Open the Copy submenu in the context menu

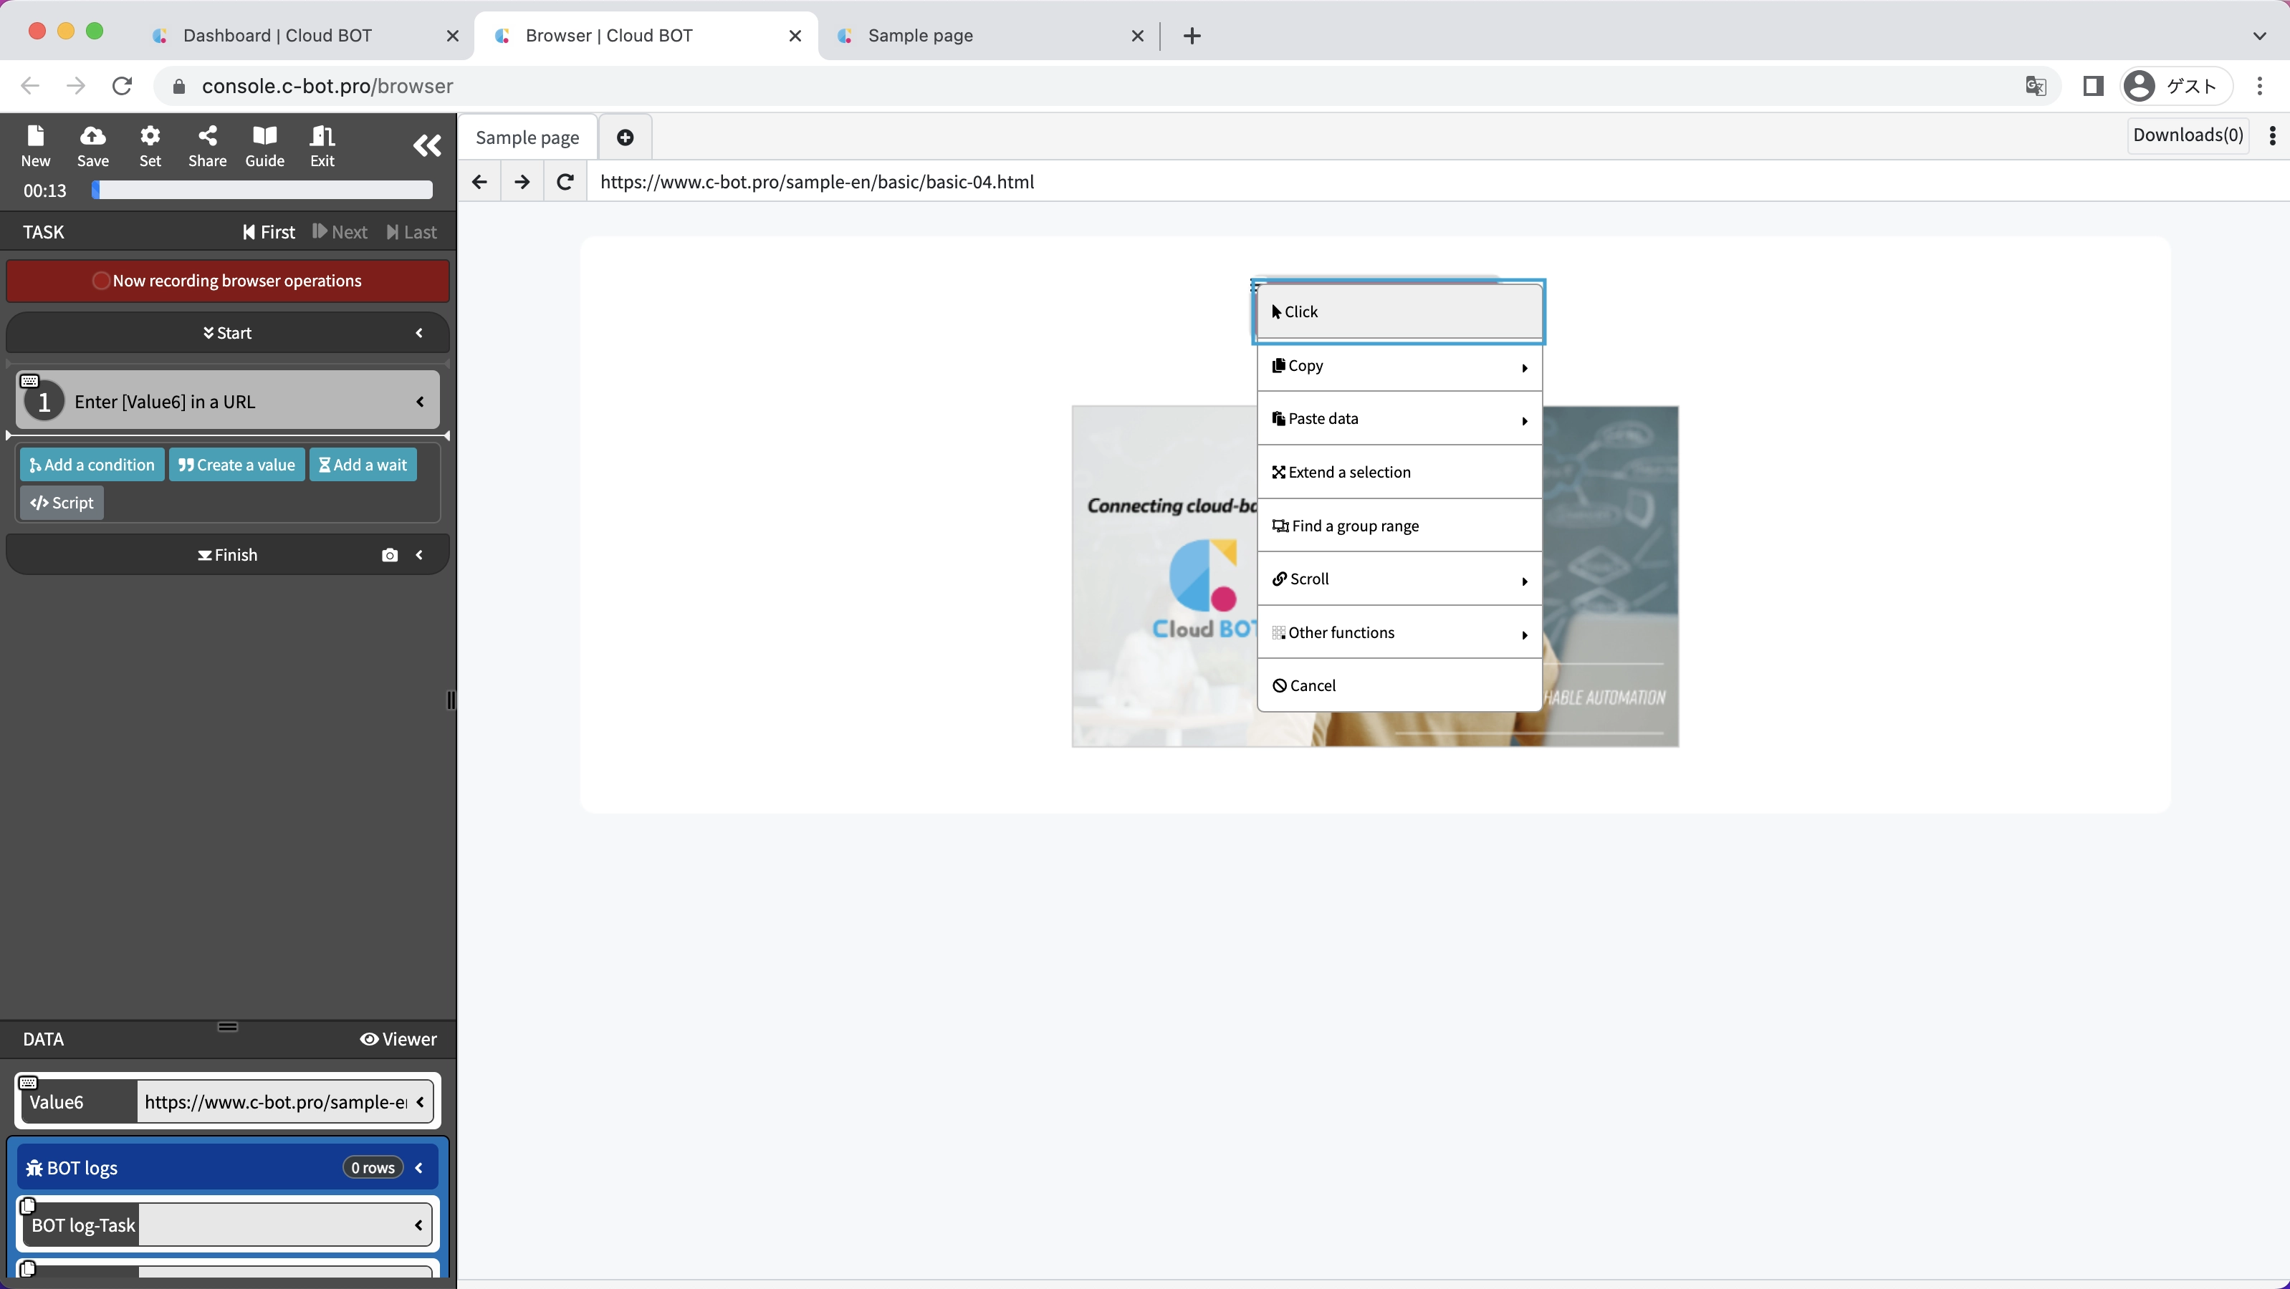point(1399,366)
